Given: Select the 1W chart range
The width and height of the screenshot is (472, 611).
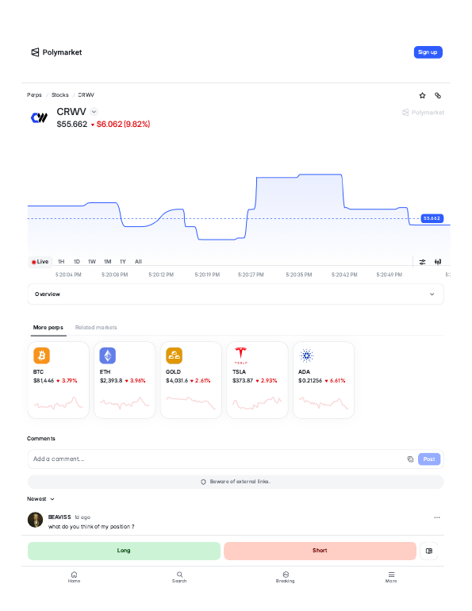Looking at the screenshot, I should [92, 262].
